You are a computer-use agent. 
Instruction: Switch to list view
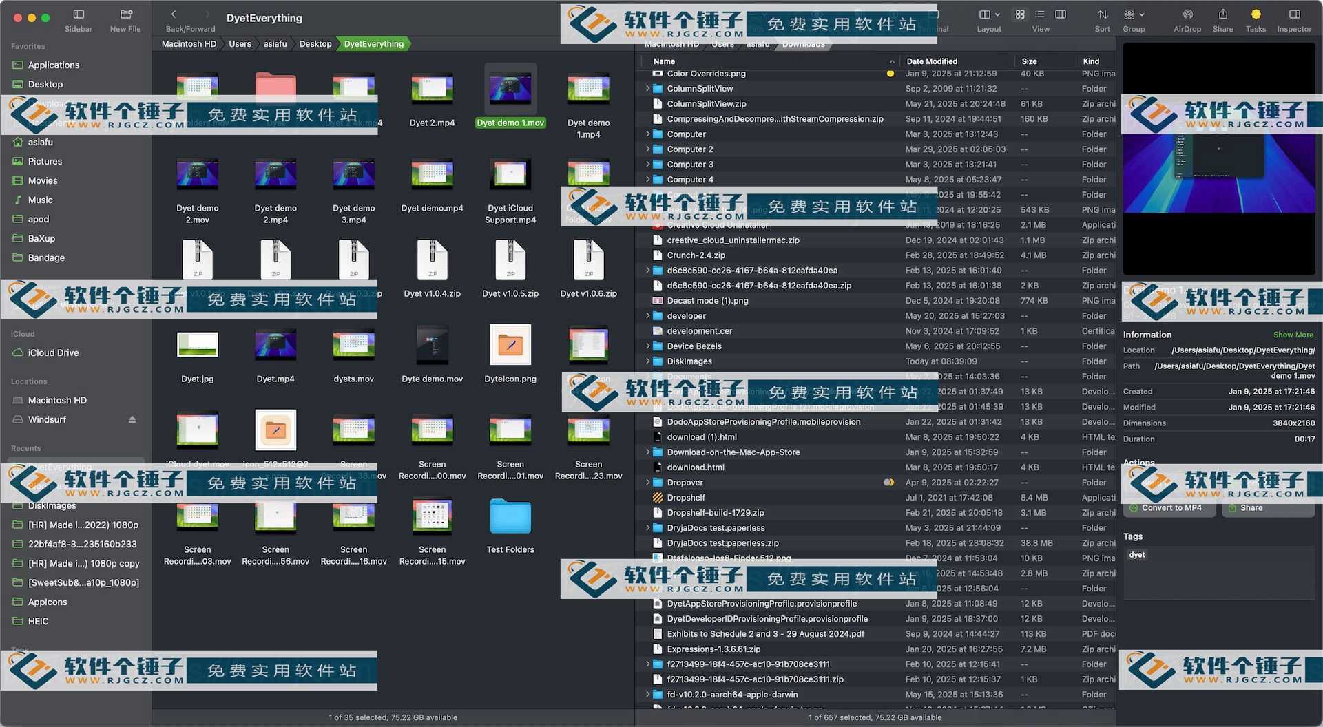(1040, 14)
